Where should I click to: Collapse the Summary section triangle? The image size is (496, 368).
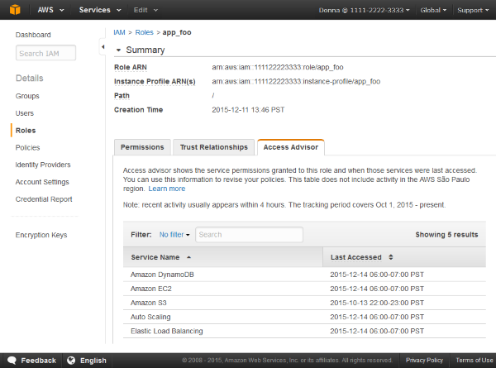(118, 50)
